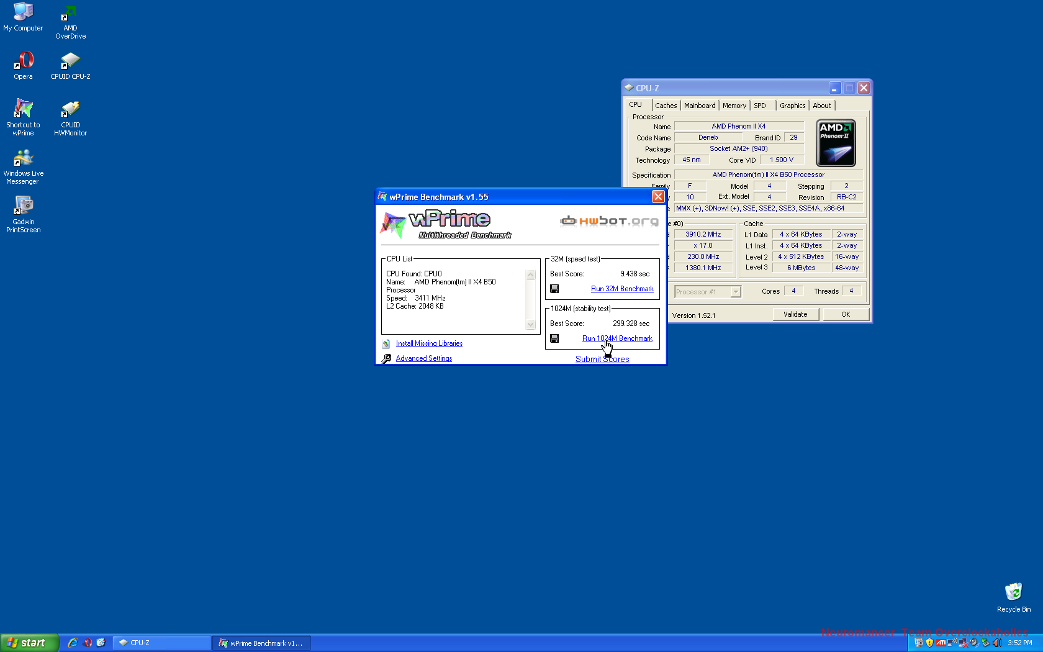Switch to the SPD tab in CPU-Z
The image size is (1043, 652).
click(x=760, y=106)
